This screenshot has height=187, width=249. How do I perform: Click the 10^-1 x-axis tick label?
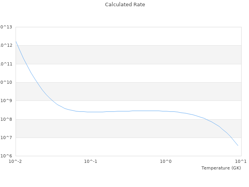91,161
